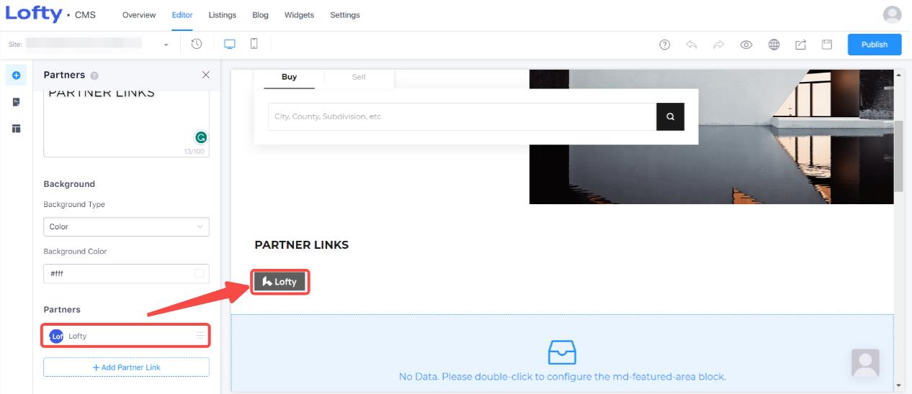Click the hero building image

tap(711, 137)
